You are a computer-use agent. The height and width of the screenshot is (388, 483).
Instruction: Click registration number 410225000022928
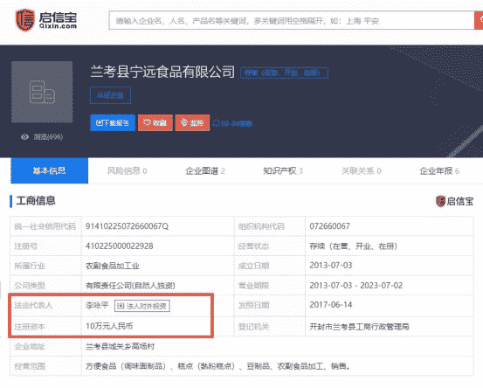pyautogui.click(x=119, y=246)
